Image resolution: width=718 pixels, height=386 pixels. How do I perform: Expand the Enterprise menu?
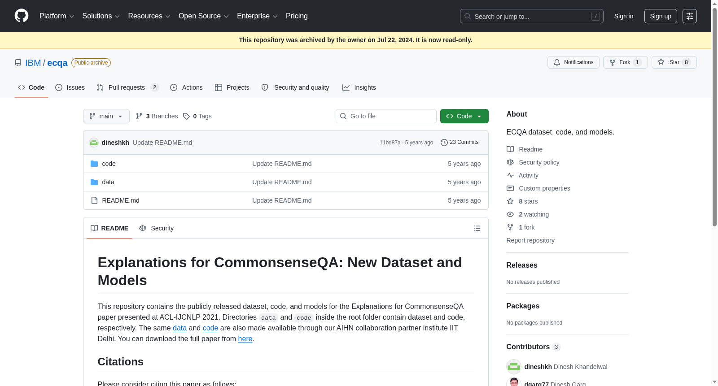[x=257, y=16]
